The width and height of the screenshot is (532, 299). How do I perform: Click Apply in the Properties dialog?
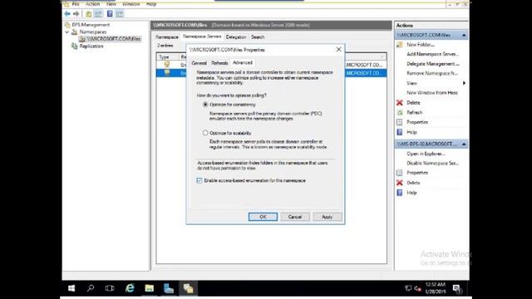pyautogui.click(x=327, y=217)
